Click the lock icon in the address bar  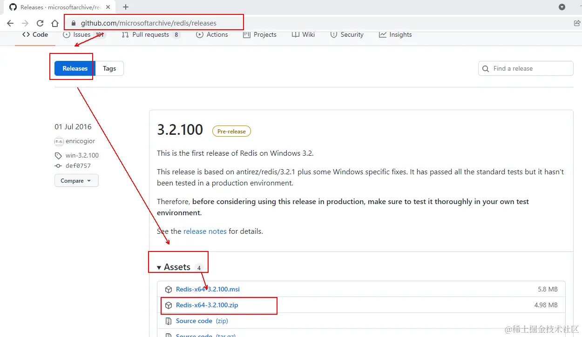73,23
